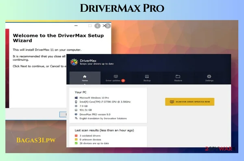Screen dimensions: 244x161
Task: Select the text '0 unknown devices'
Action: click(x=90, y=140)
